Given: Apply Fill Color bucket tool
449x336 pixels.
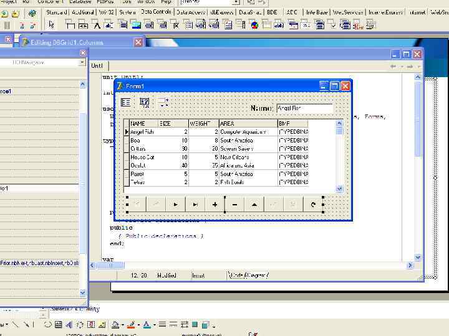Looking at the screenshot, I should (x=115, y=325).
